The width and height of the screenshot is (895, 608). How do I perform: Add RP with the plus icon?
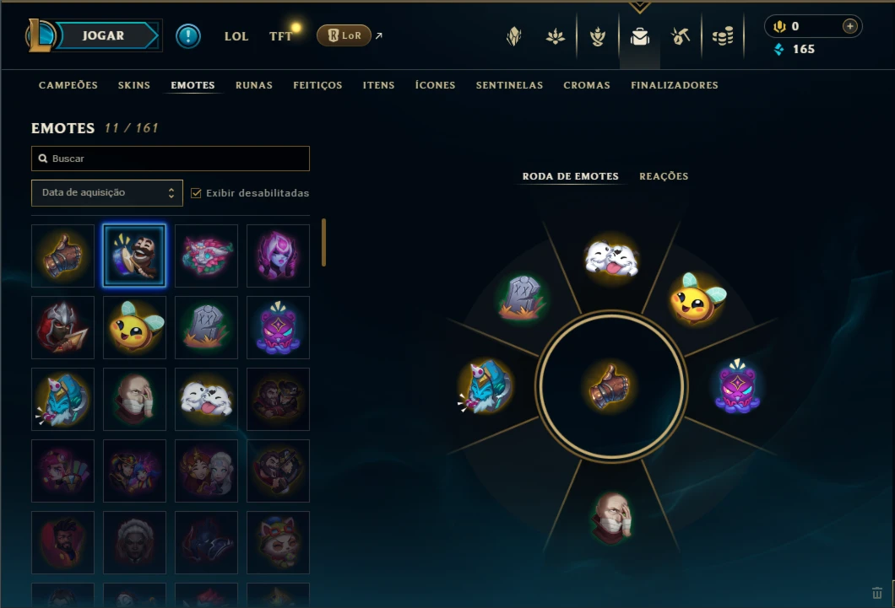point(850,26)
